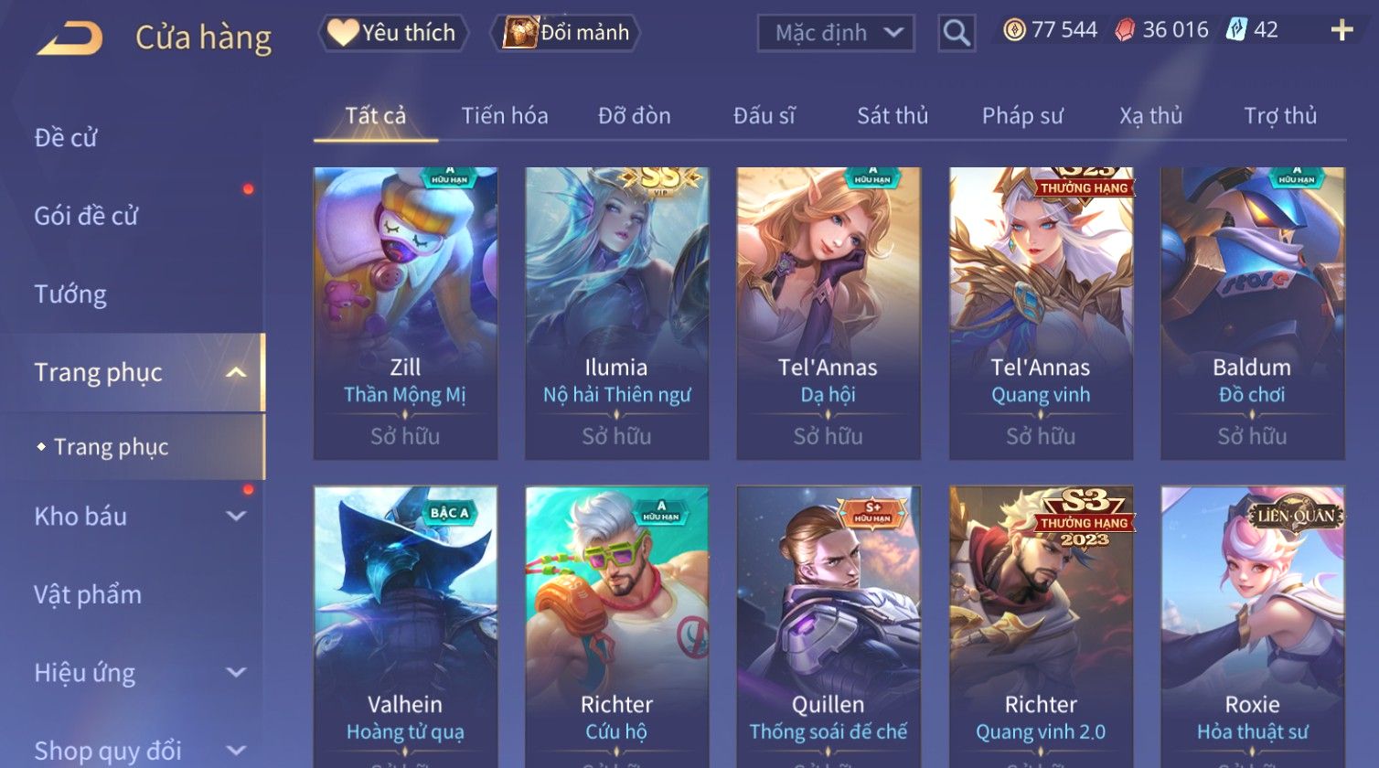Click the golden back arrow icon

69,38
